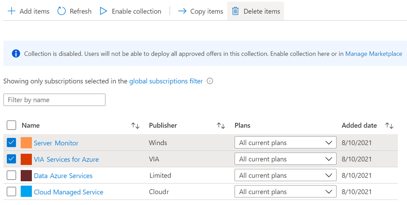407x205 pixels.
Task: Click the blue Cloud Managed Service swatch
Action: tap(26, 192)
